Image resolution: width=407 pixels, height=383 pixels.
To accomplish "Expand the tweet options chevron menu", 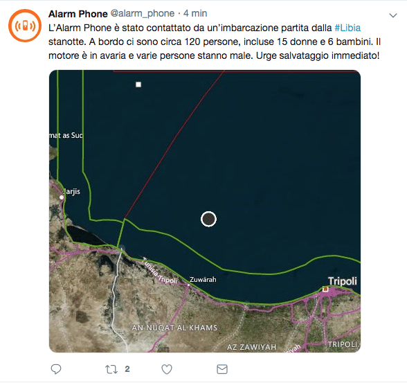I will point(393,15).
